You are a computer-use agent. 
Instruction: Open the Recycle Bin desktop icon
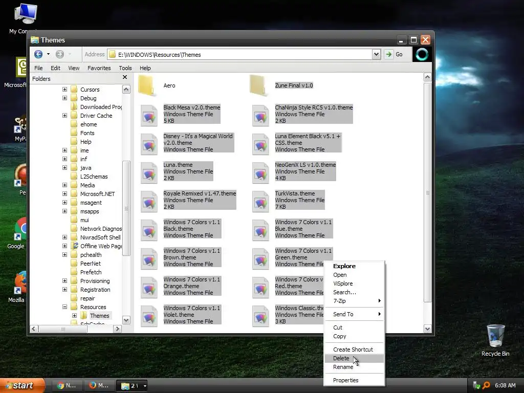(495, 340)
